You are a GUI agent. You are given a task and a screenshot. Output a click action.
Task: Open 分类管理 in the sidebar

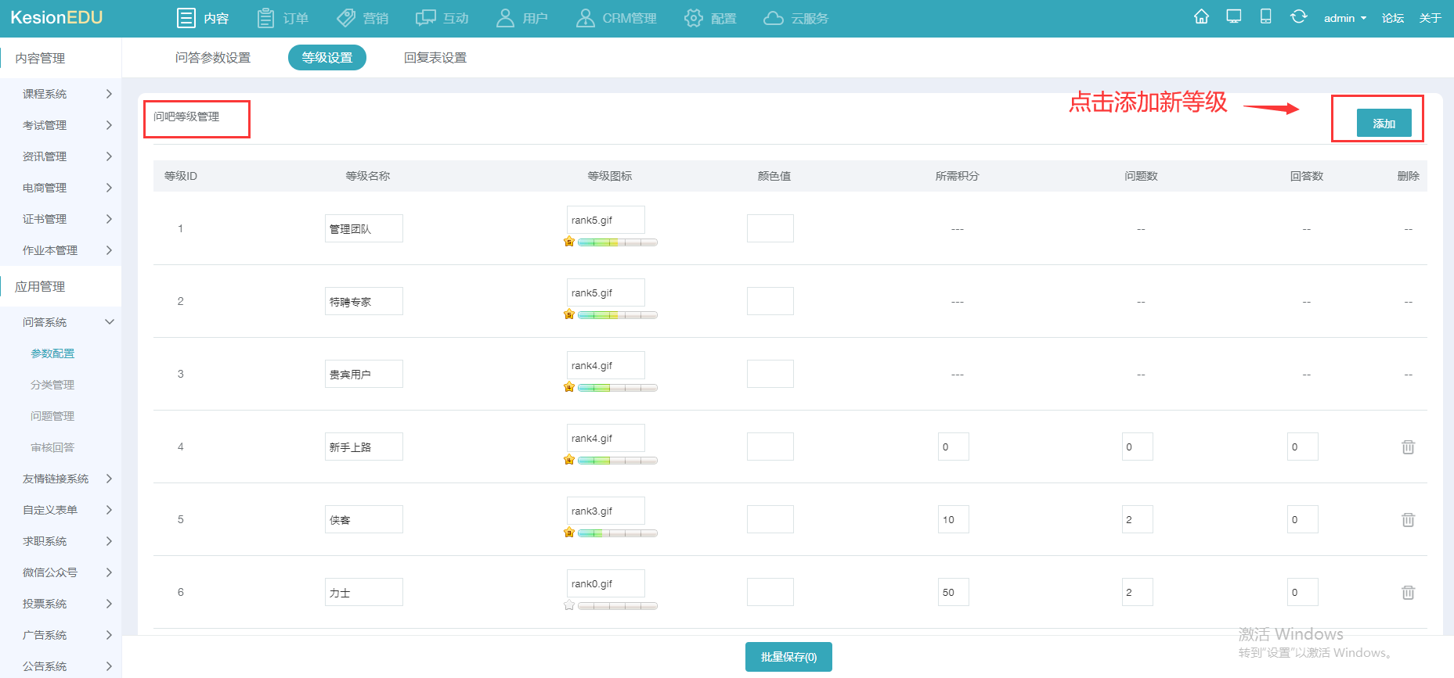[x=52, y=385]
